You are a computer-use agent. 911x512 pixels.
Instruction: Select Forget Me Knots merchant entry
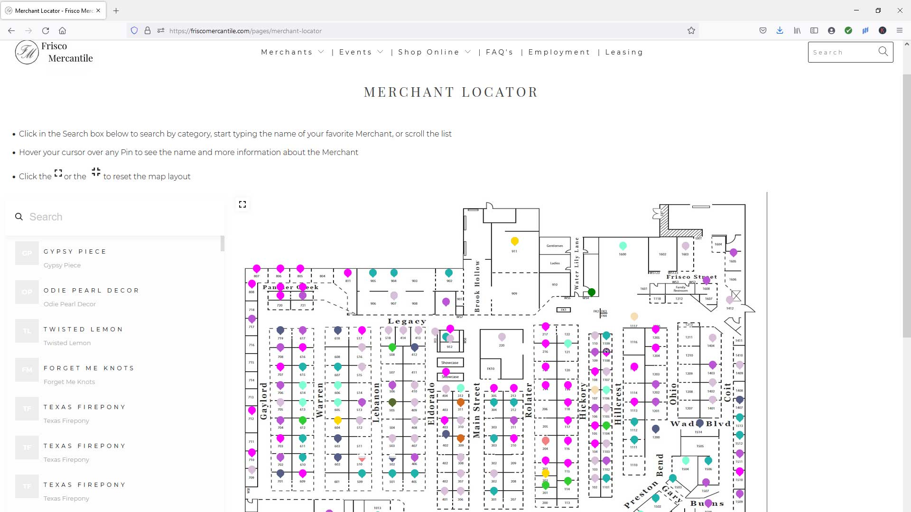(114, 375)
